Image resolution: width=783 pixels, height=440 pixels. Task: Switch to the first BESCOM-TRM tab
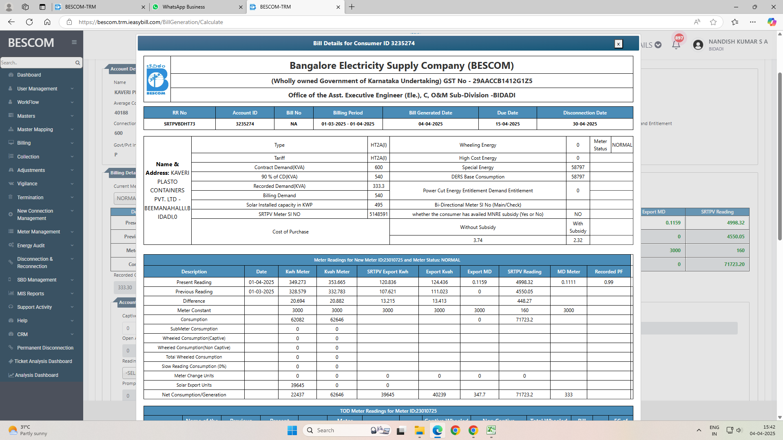pyautogui.click(x=100, y=7)
